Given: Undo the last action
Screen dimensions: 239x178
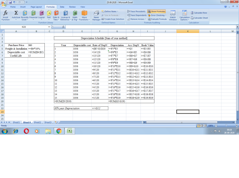Looking at the screenshot, I should [14, 2].
